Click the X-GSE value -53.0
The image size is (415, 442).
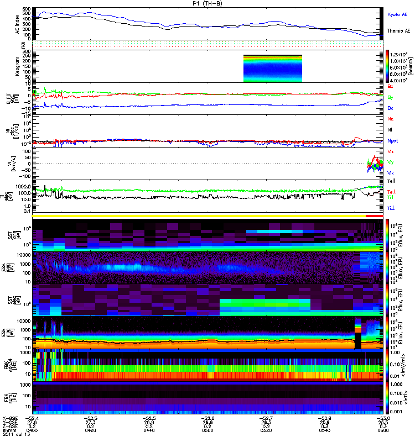coord(383,418)
